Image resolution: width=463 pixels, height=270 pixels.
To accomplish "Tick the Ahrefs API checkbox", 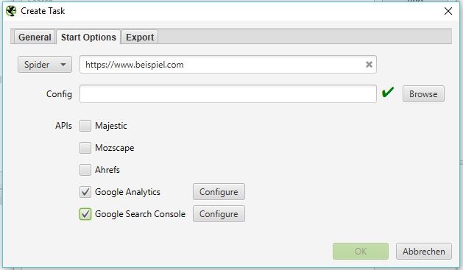I will point(85,170).
